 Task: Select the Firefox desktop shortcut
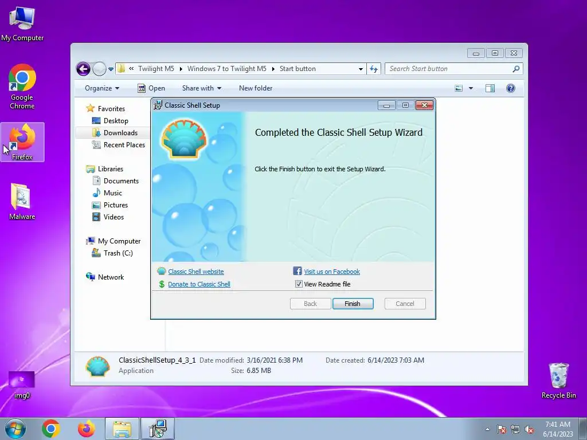[x=22, y=142]
